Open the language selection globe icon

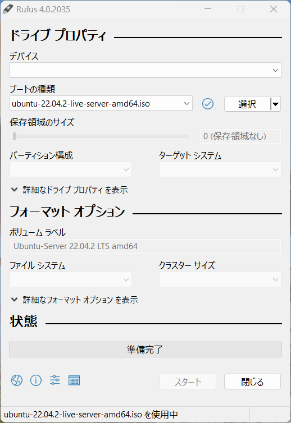17,380
